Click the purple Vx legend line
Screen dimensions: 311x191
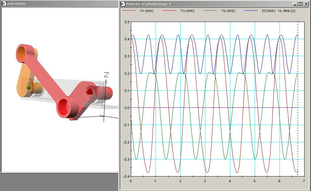pyautogui.click(x=129, y=10)
